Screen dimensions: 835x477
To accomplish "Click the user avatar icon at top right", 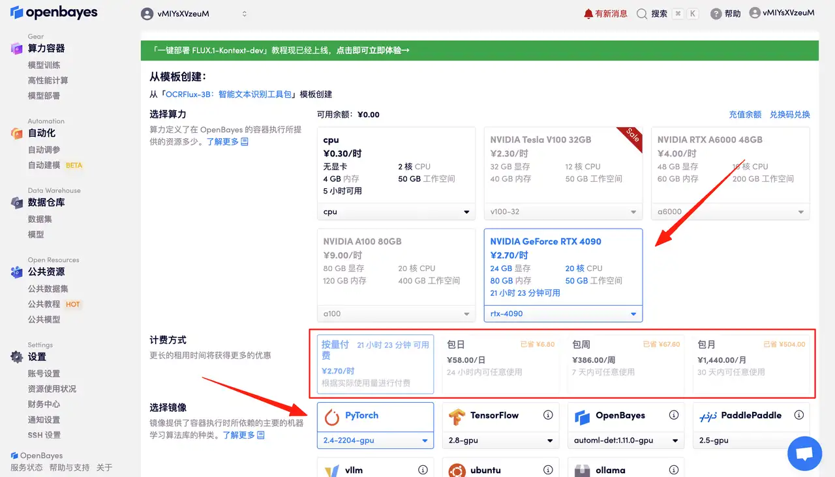I will point(755,12).
